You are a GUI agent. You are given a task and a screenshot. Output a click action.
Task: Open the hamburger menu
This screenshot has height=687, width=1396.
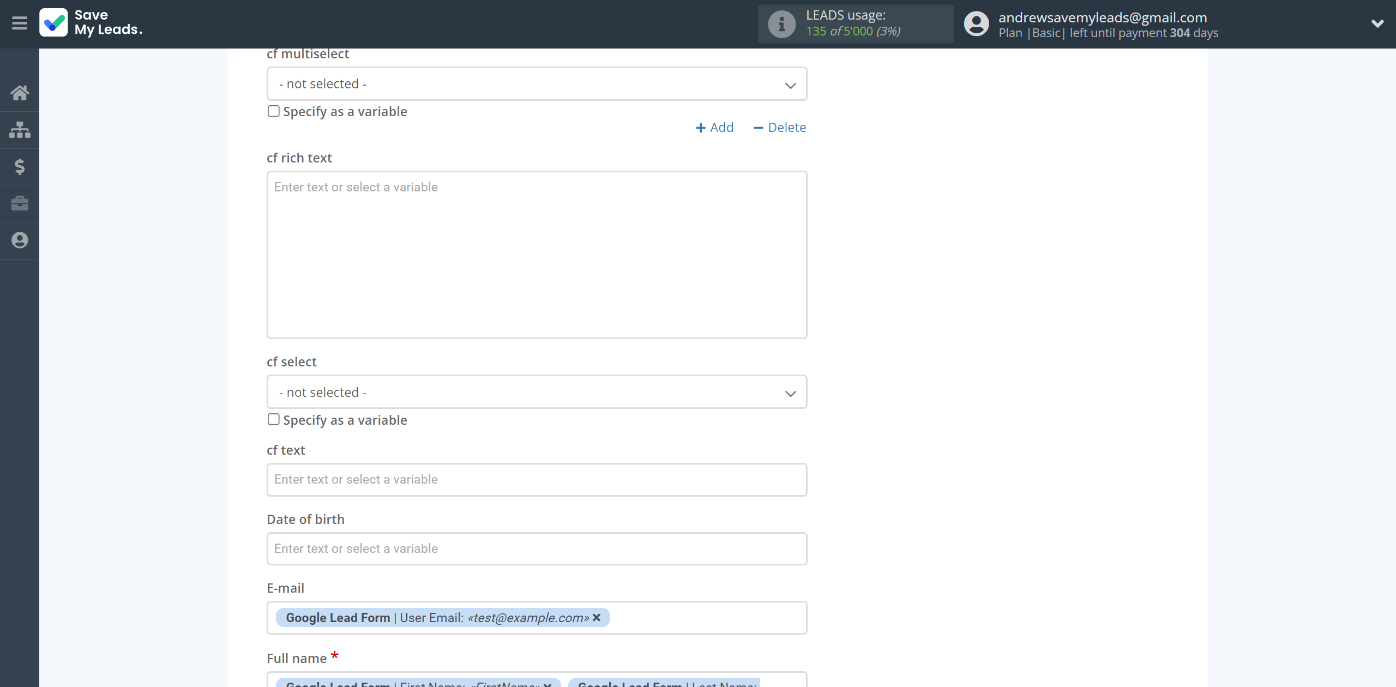[20, 23]
